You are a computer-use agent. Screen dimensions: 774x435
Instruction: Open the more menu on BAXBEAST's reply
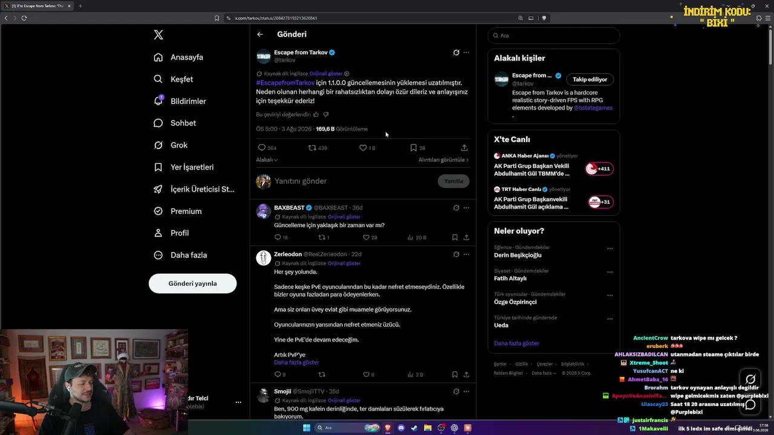click(x=466, y=208)
